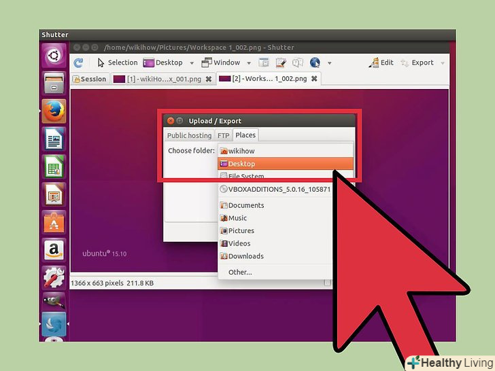Launch LibreOffice Calc from dock
495x371 pixels.
(54, 166)
